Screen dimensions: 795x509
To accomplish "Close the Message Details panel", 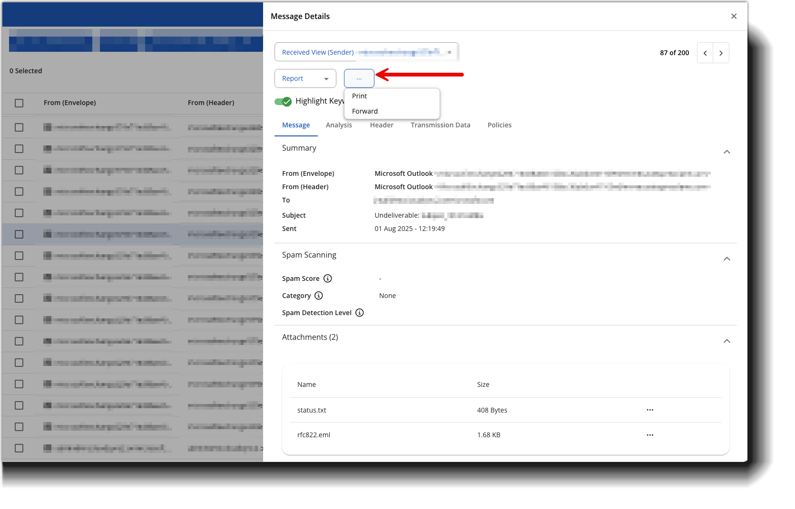I will [x=734, y=17].
